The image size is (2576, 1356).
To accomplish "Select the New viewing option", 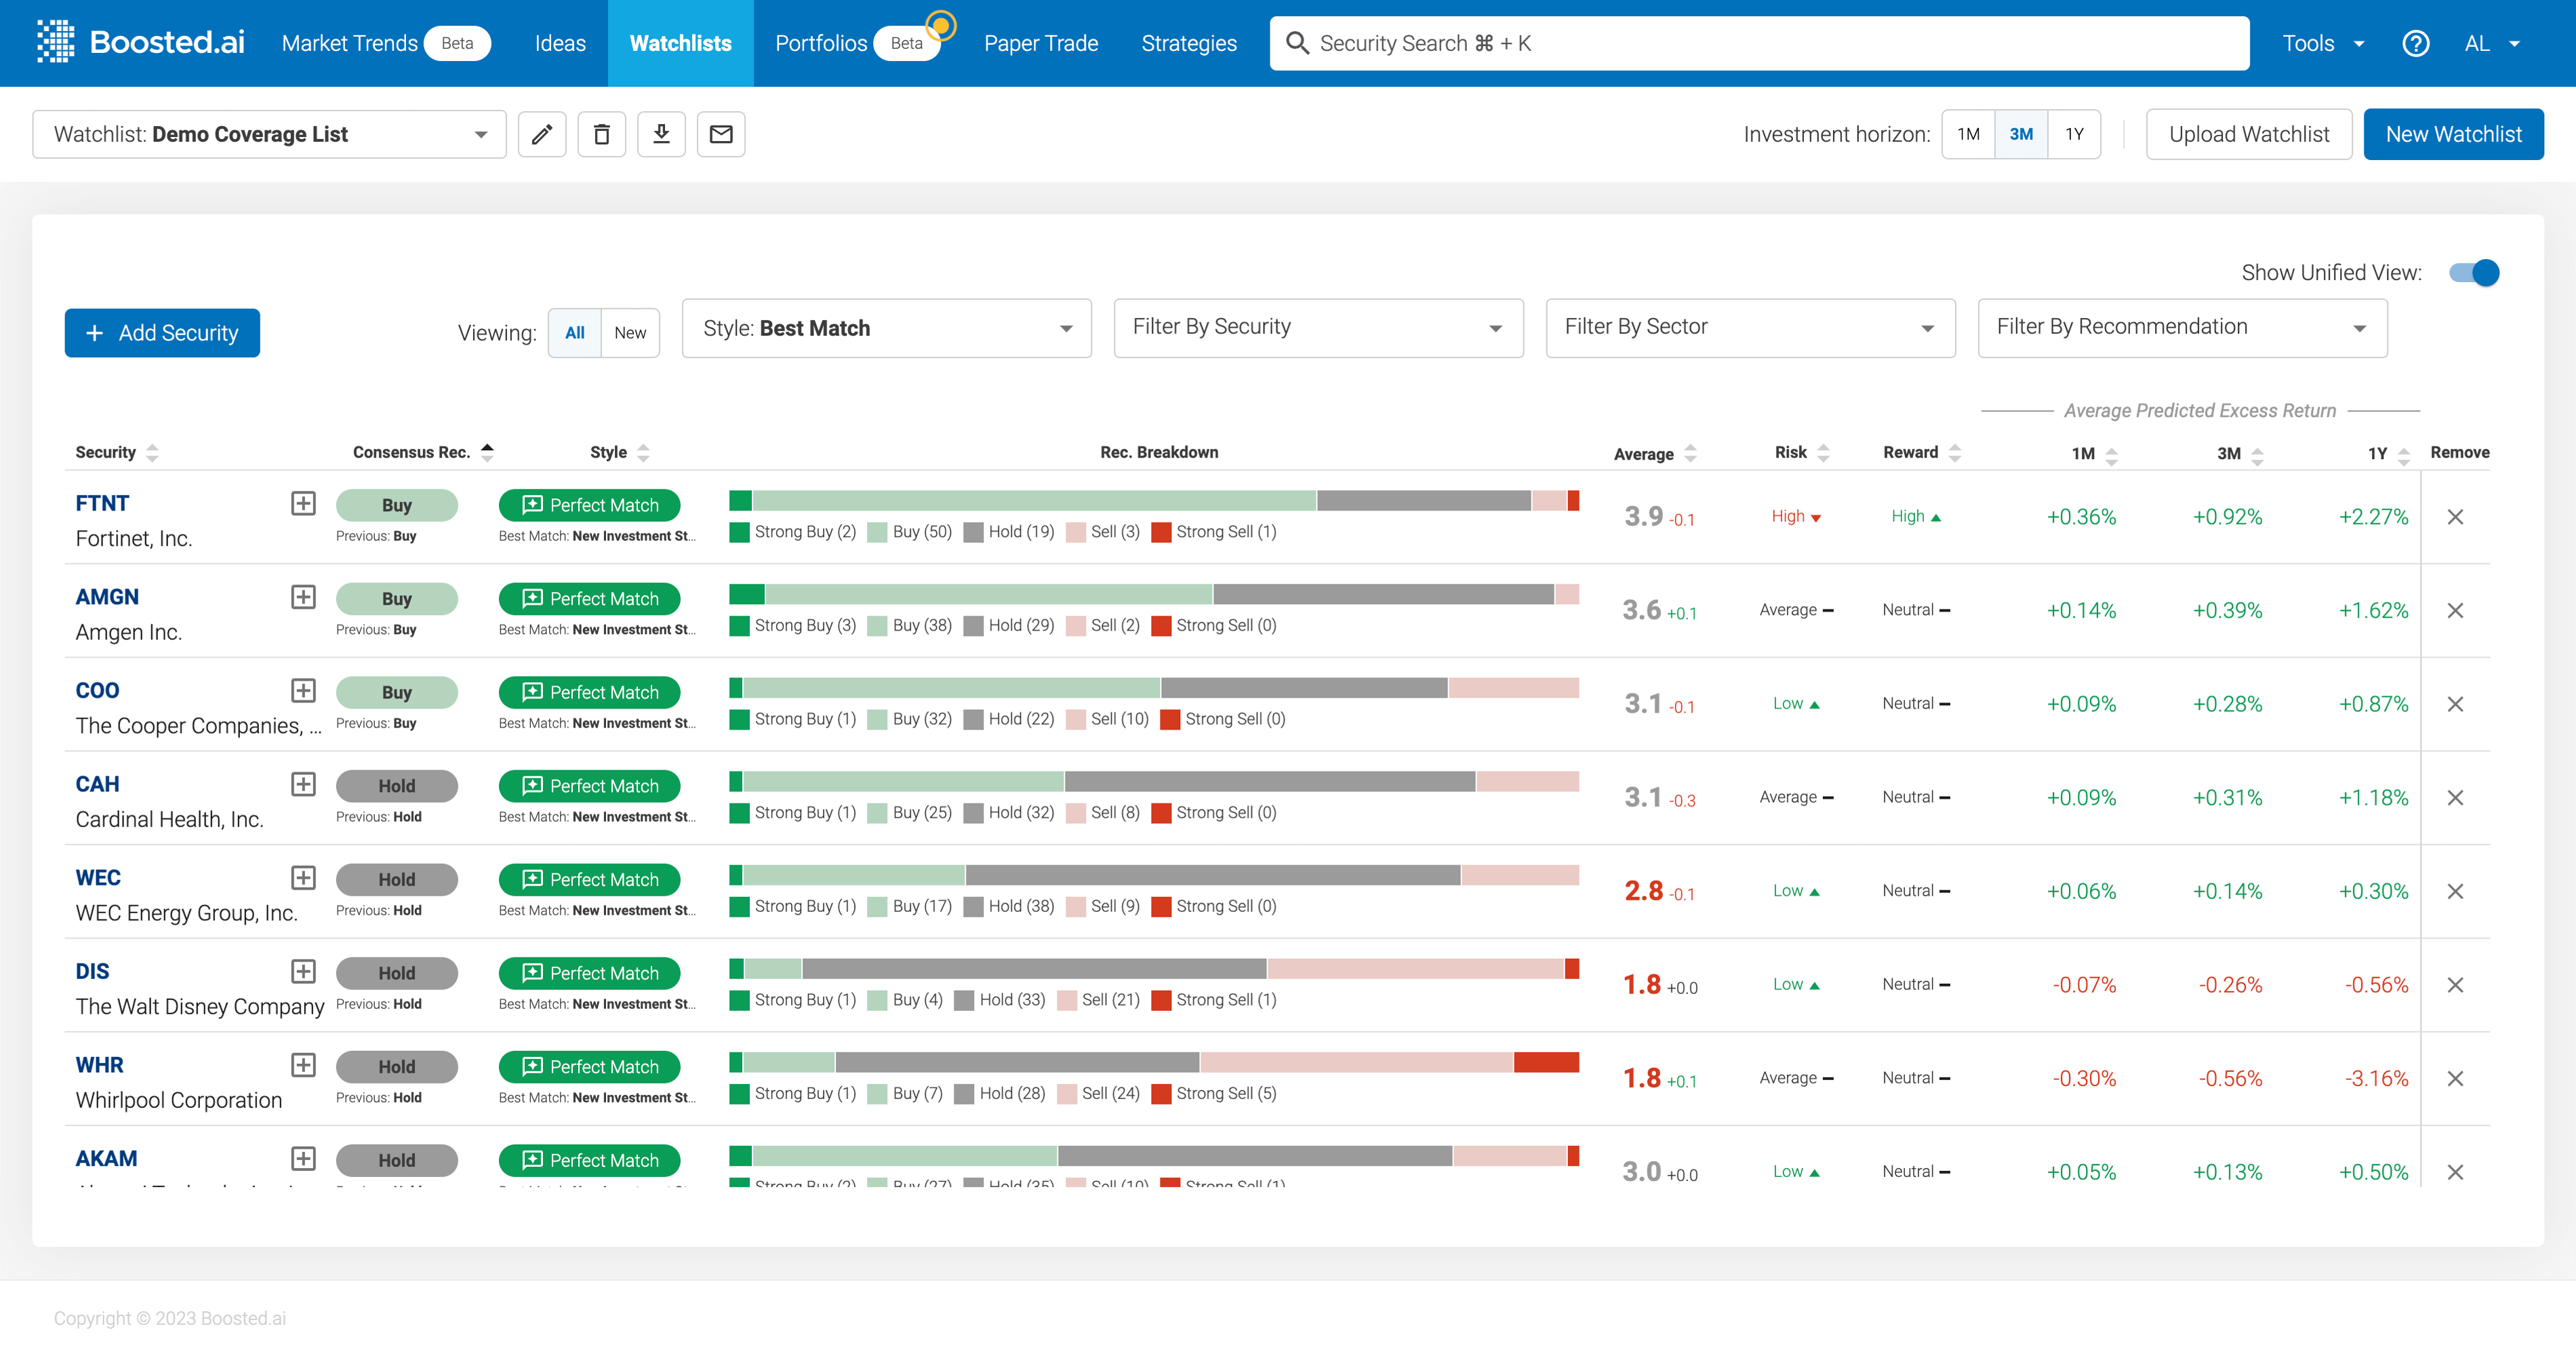I will click(630, 333).
